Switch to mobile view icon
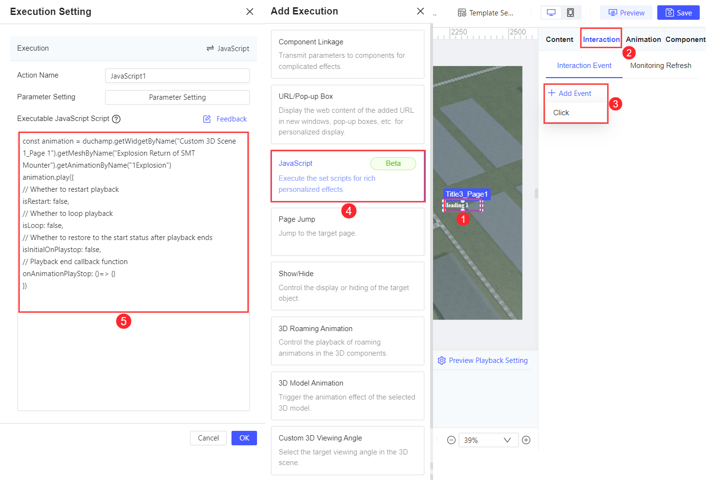This screenshot has width=706, height=480. pos(570,13)
